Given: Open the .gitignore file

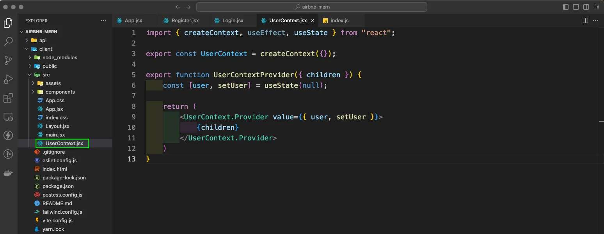Looking at the screenshot, I should click(x=65, y=152).
